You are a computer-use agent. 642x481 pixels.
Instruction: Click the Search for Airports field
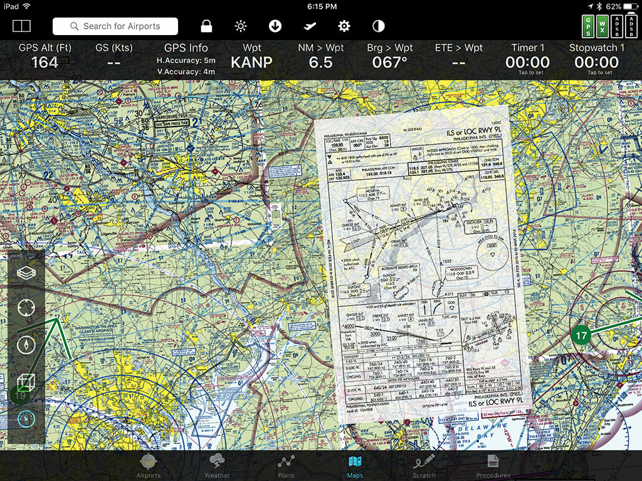pyautogui.click(x=115, y=26)
